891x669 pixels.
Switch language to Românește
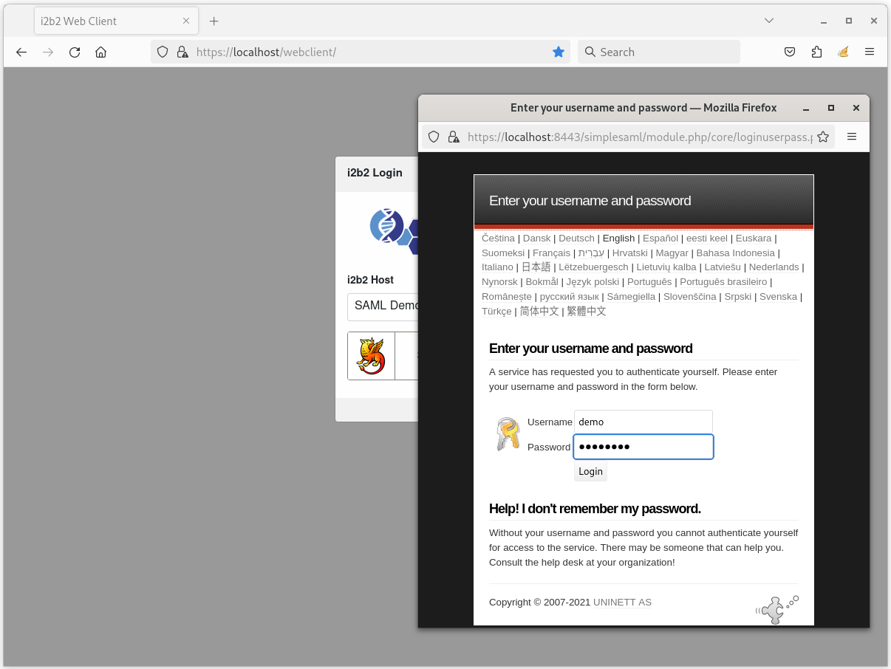(506, 296)
